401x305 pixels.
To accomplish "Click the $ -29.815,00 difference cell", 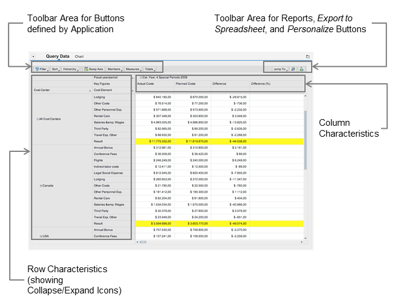I will (x=230, y=97).
